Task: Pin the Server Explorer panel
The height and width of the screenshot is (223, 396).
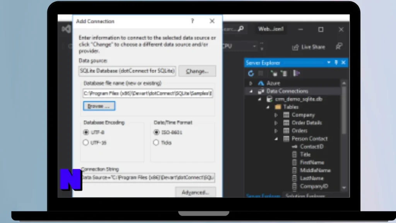Action: tap(336, 62)
